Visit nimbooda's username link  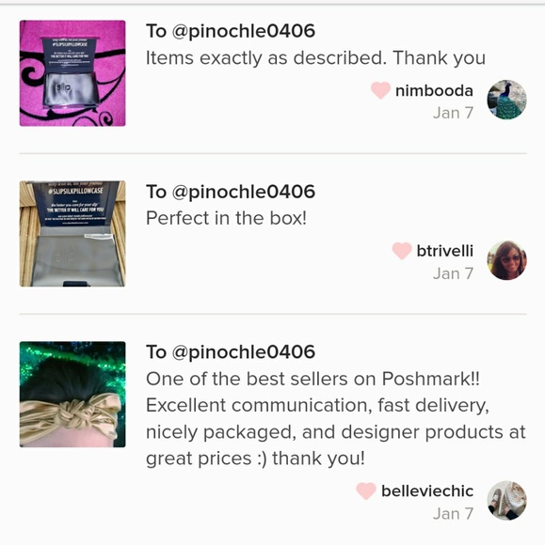[x=434, y=91]
